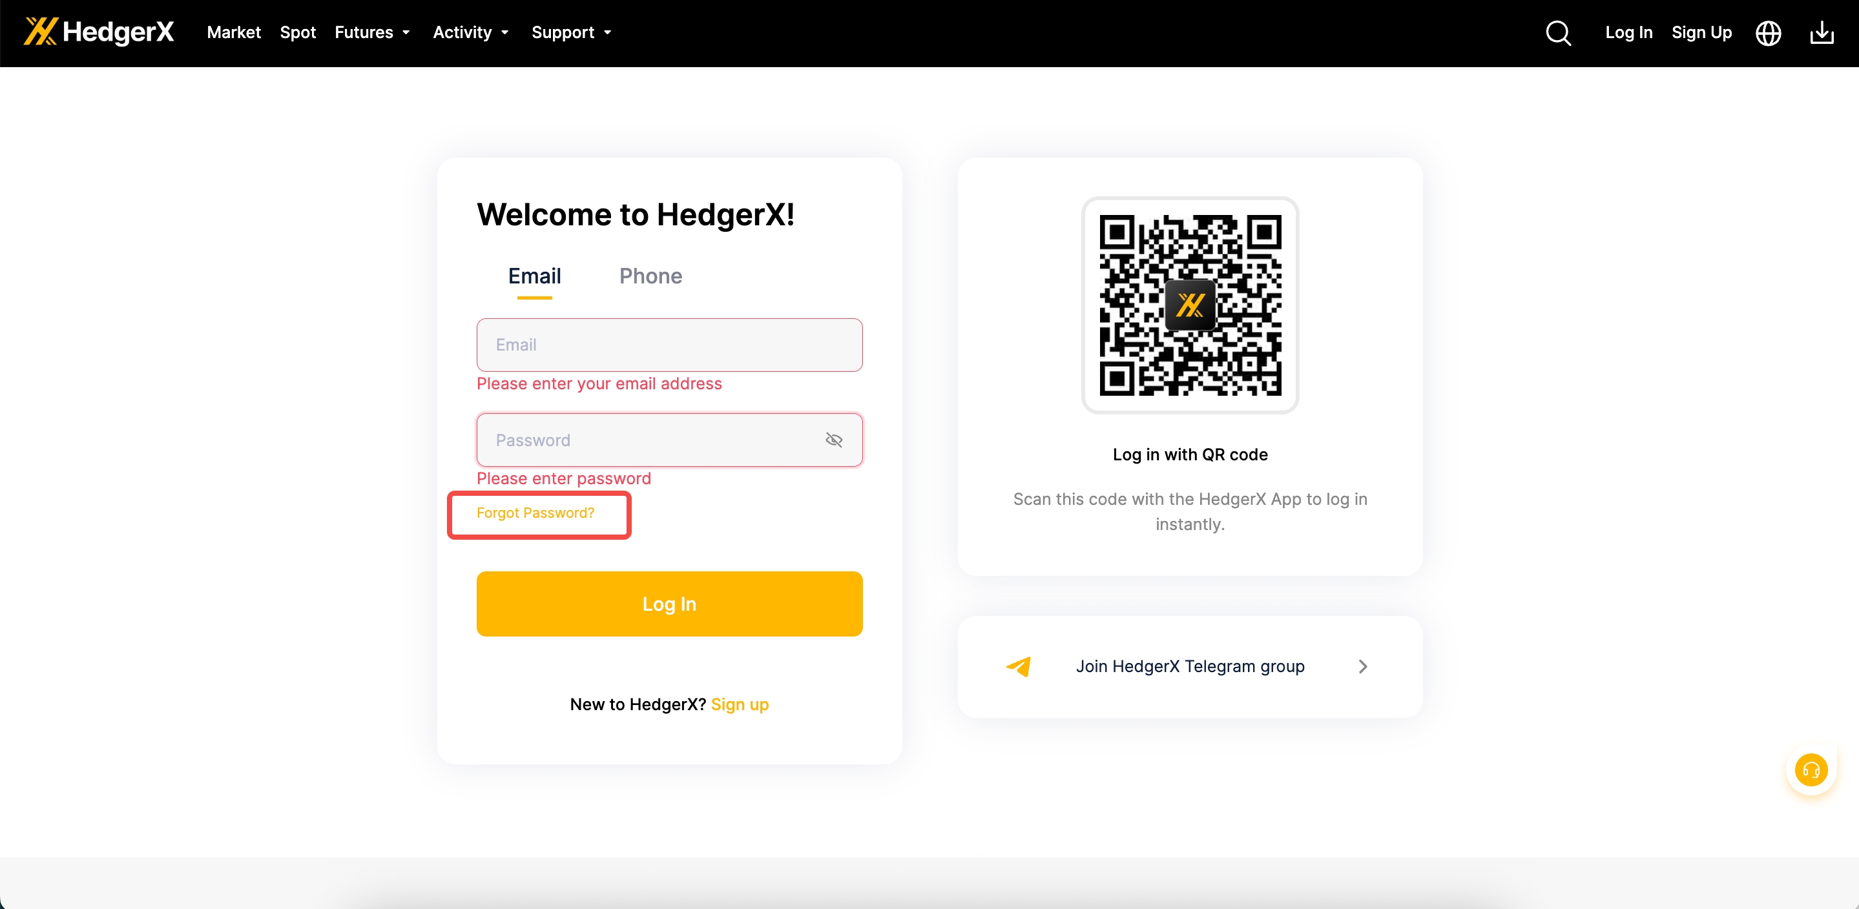Click the Telegram group chevron arrow
The image size is (1859, 909).
pos(1362,667)
